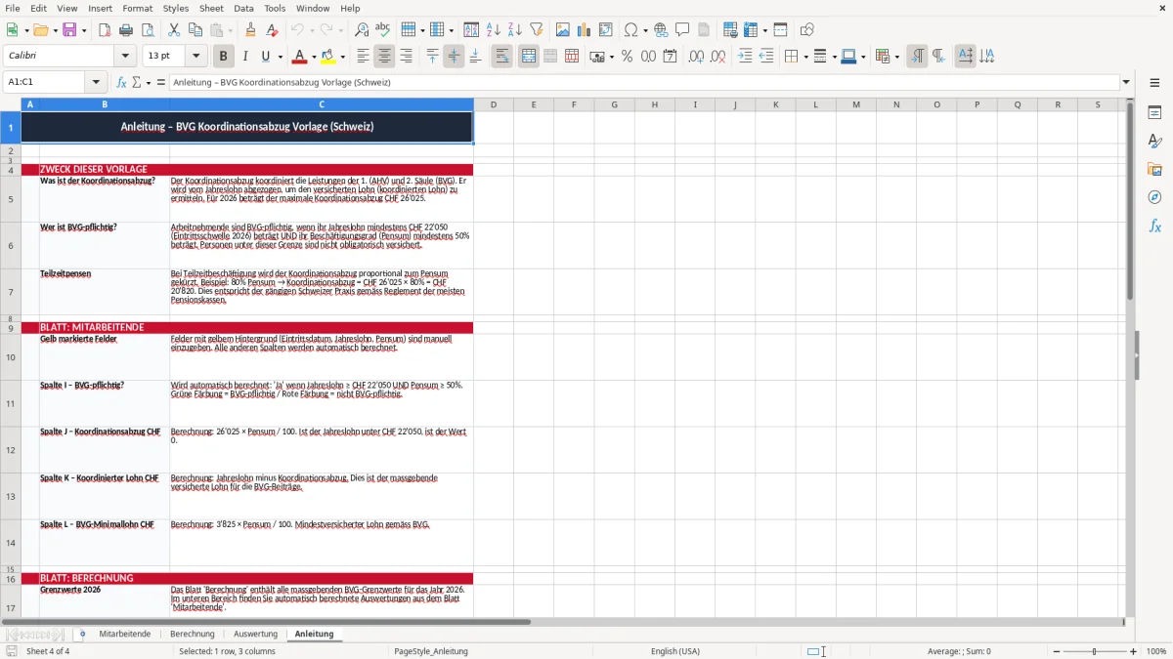This screenshot has height=659, width=1173.
Task: Open the sidebar Gallery icon
Action: tap(1154, 170)
